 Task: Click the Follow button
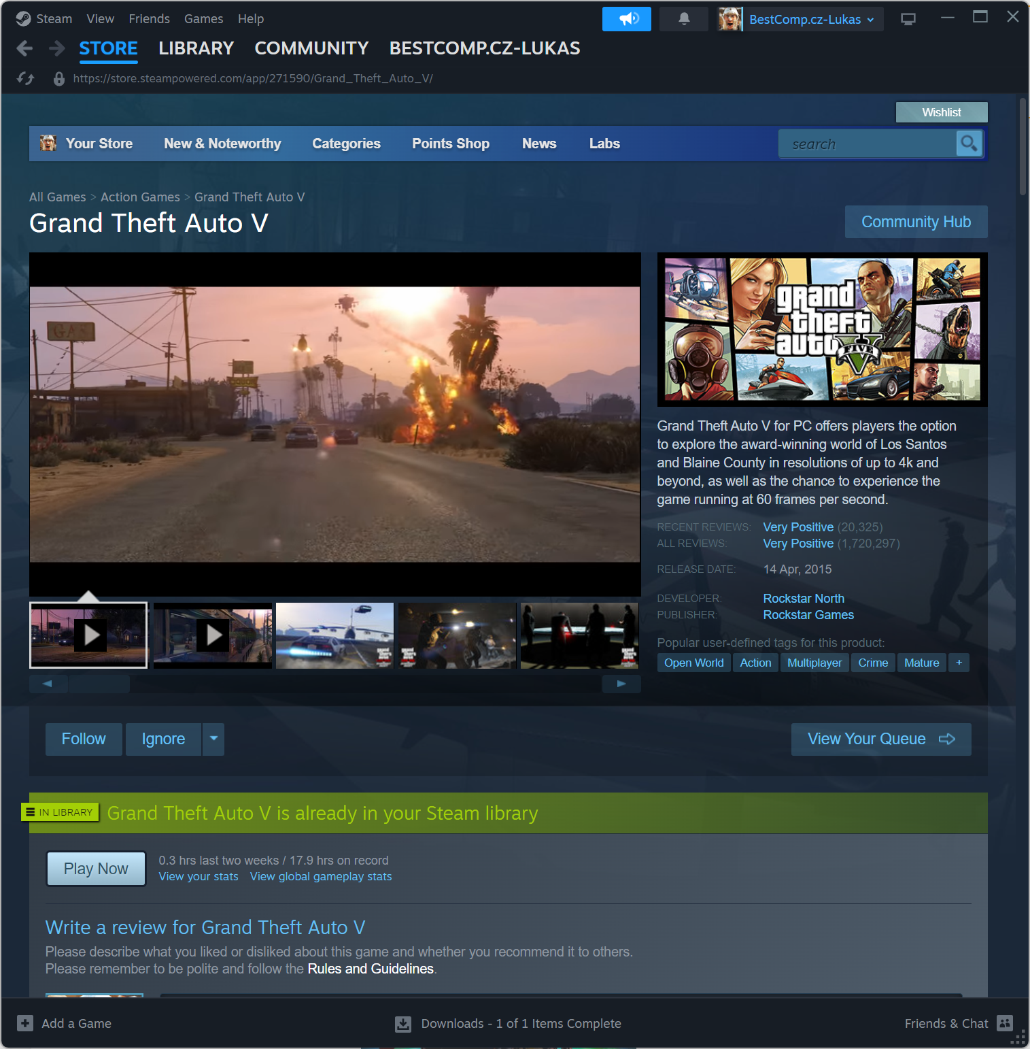(x=84, y=739)
